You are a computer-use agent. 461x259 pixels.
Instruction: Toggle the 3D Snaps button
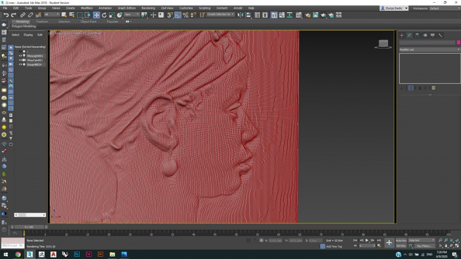(170, 15)
